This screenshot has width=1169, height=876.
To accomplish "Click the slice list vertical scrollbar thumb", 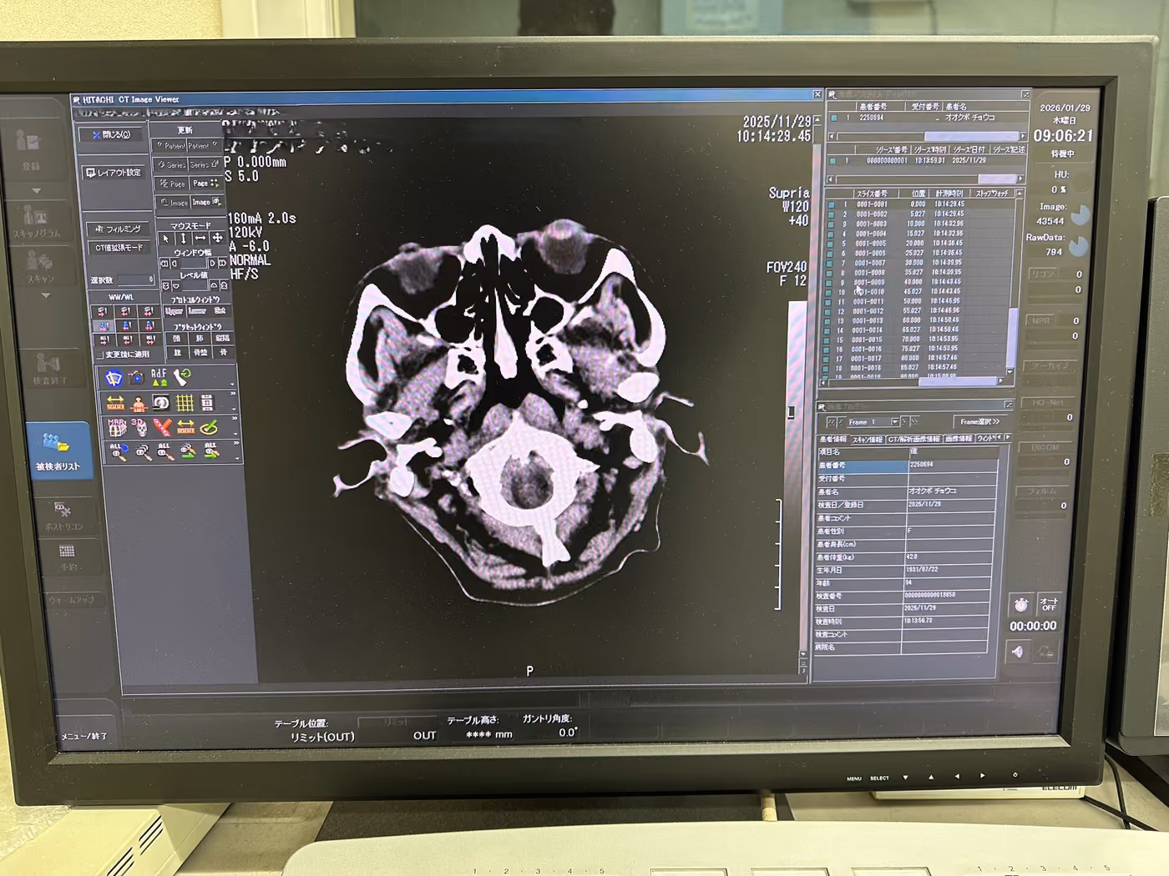I will [x=1013, y=338].
